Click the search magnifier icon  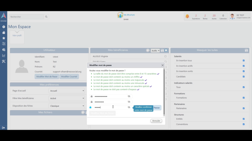[46, 17]
